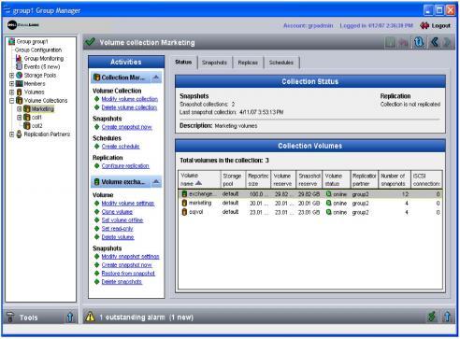The width and height of the screenshot is (460, 339).
Task: Click the Restore from snapshot link
Action: 128,274
